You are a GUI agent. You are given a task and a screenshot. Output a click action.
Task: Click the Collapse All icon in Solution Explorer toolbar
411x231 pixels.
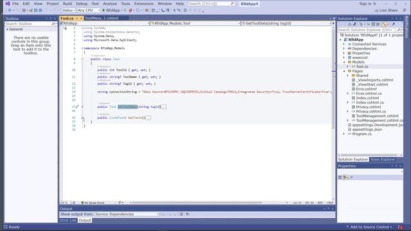373,24
